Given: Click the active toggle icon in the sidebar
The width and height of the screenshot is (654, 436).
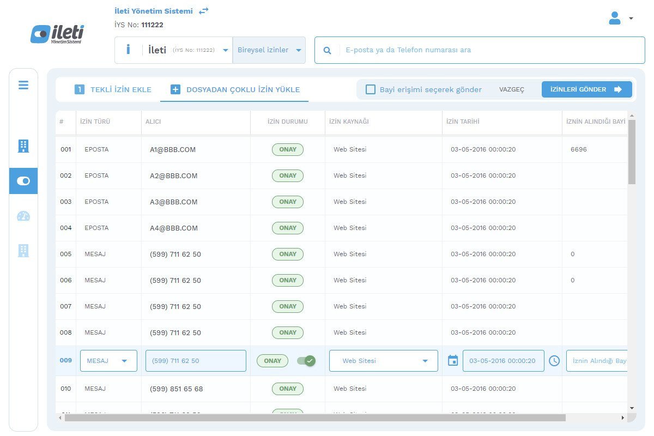Looking at the screenshot, I should coord(23,181).
